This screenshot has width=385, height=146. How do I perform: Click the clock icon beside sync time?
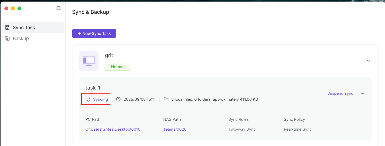pos(118,99)
